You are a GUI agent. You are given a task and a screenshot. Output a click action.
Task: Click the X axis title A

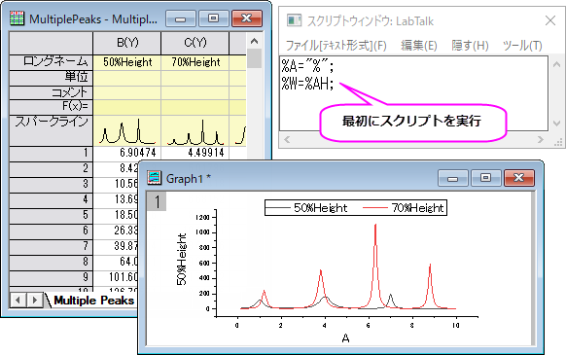345,338
